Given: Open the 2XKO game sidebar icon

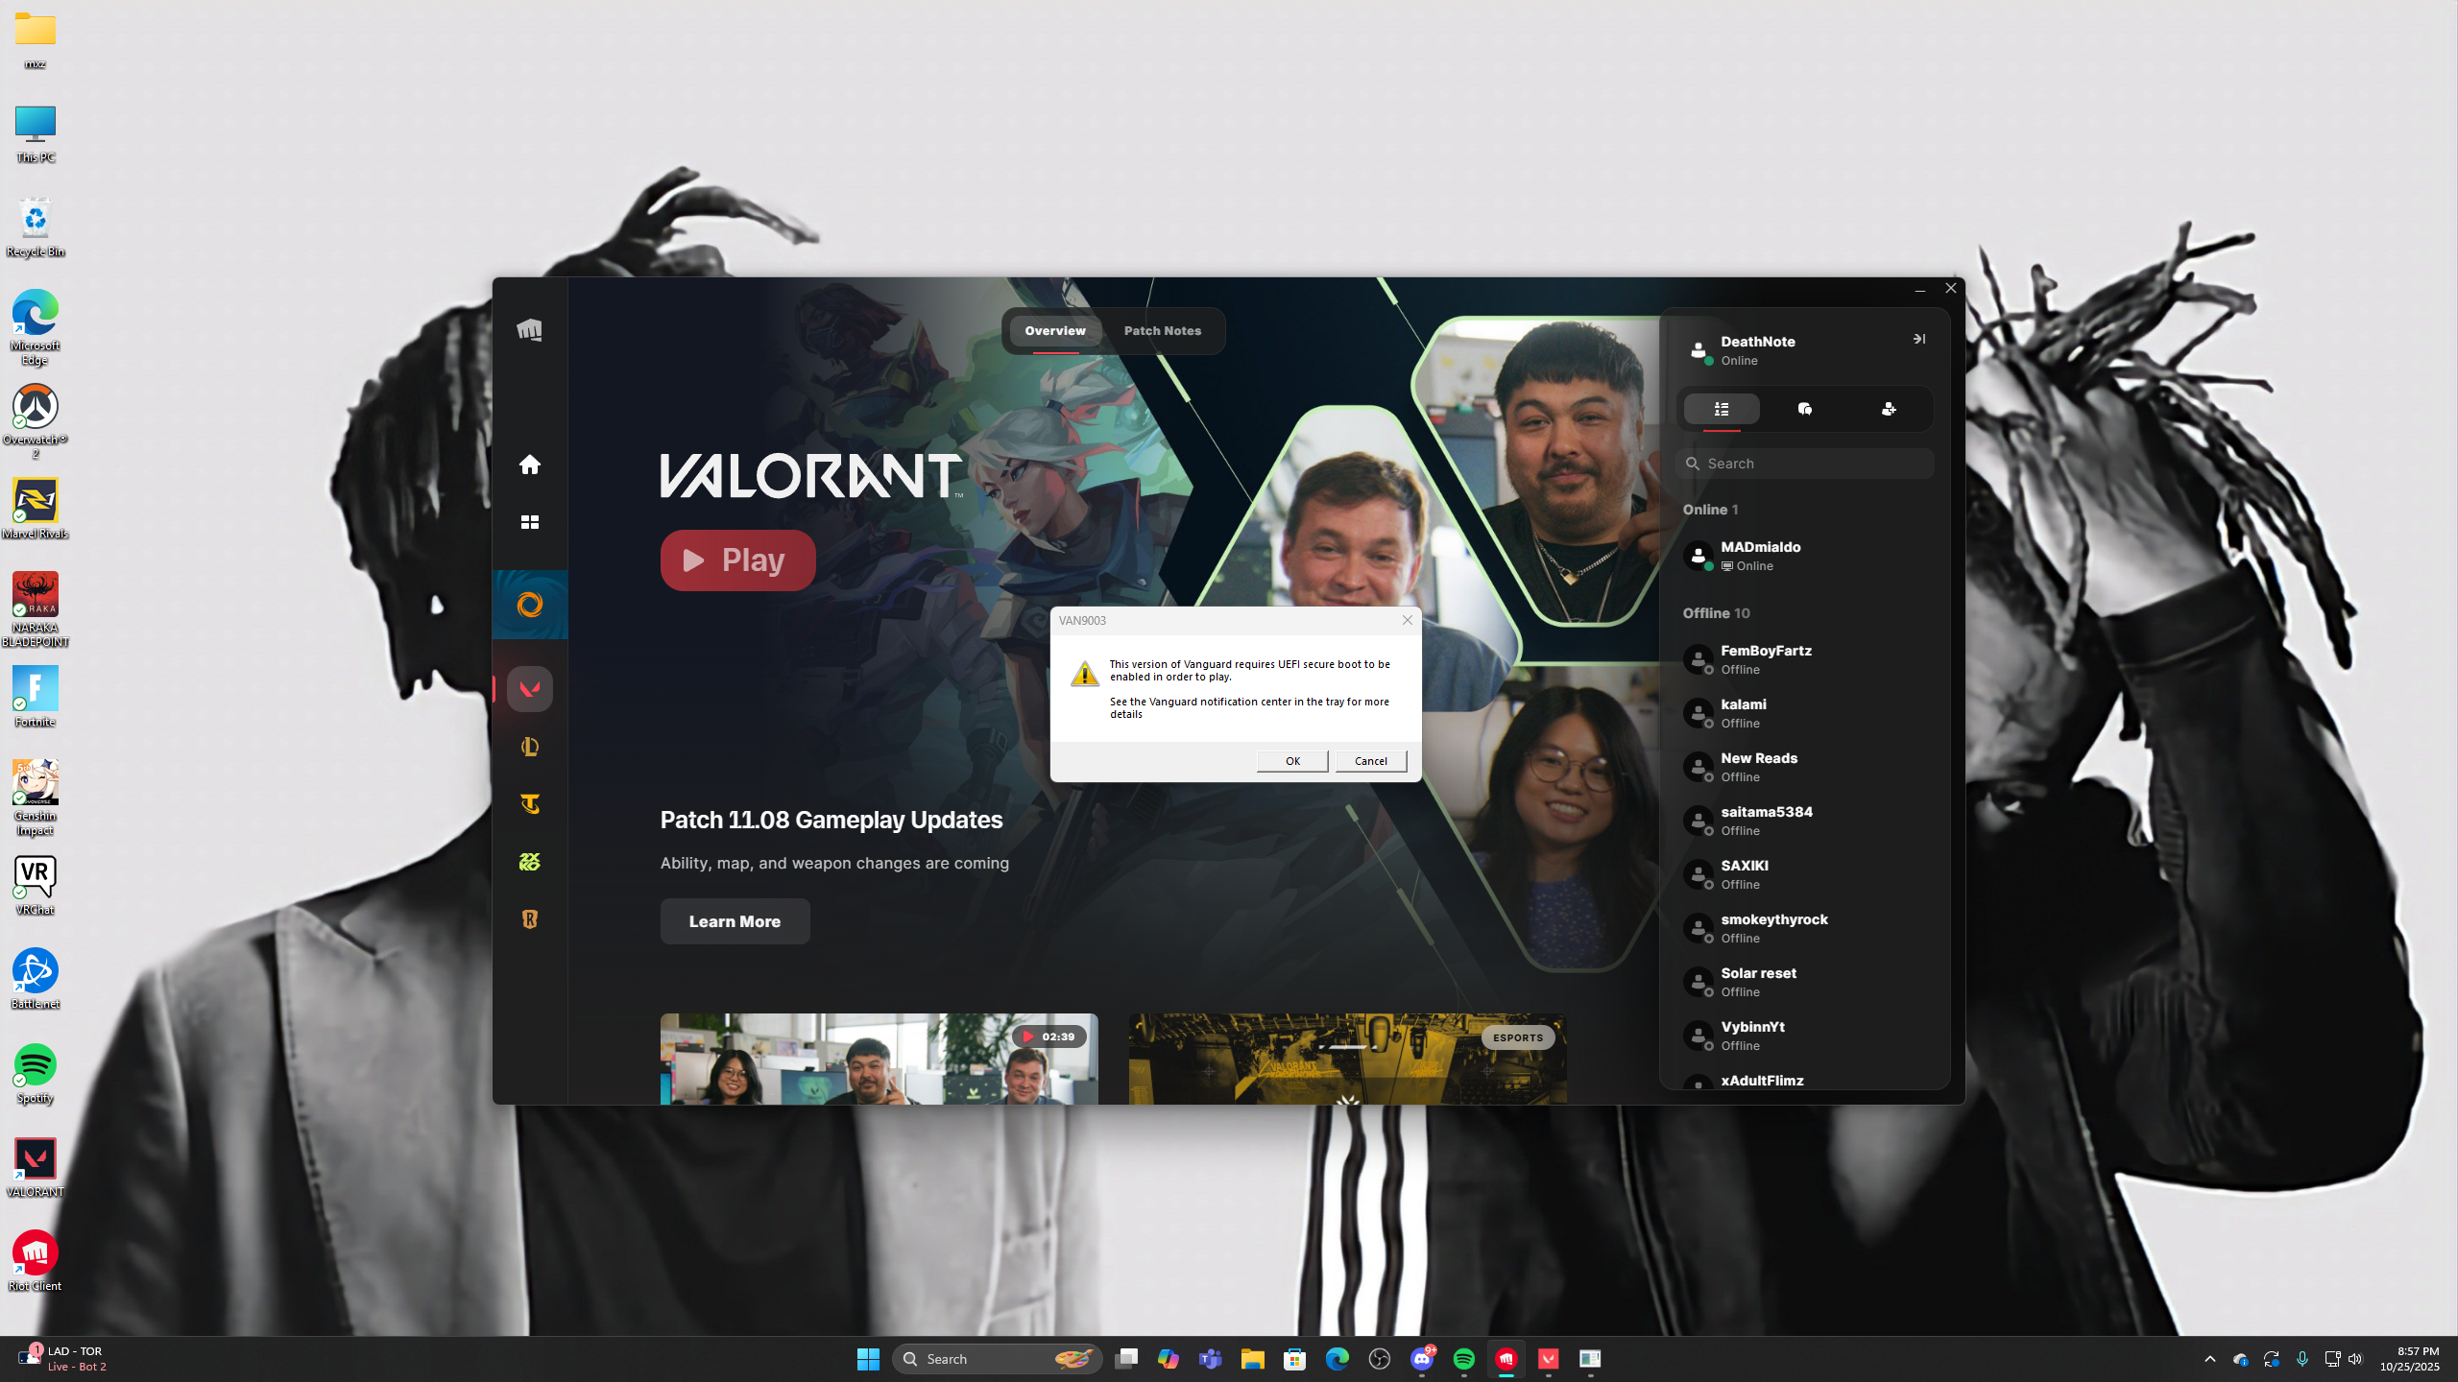Looking at the screenshot, I should pyautogui.click(x=529, y=862).
